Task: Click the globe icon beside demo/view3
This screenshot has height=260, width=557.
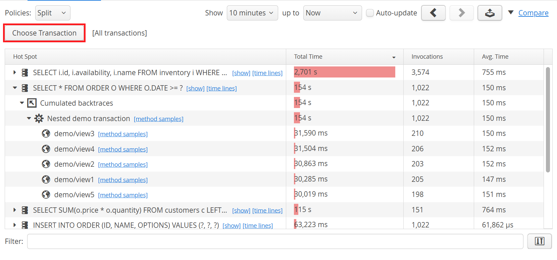Action: (x=46, y=134)
